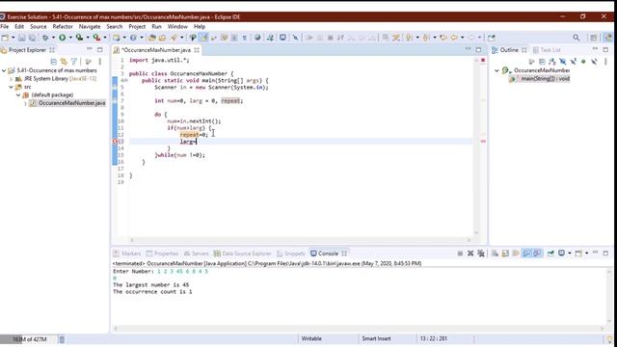Switch to the Data Source Explorer tab
This screenshot has width=617, height=347.
point(242,254)
